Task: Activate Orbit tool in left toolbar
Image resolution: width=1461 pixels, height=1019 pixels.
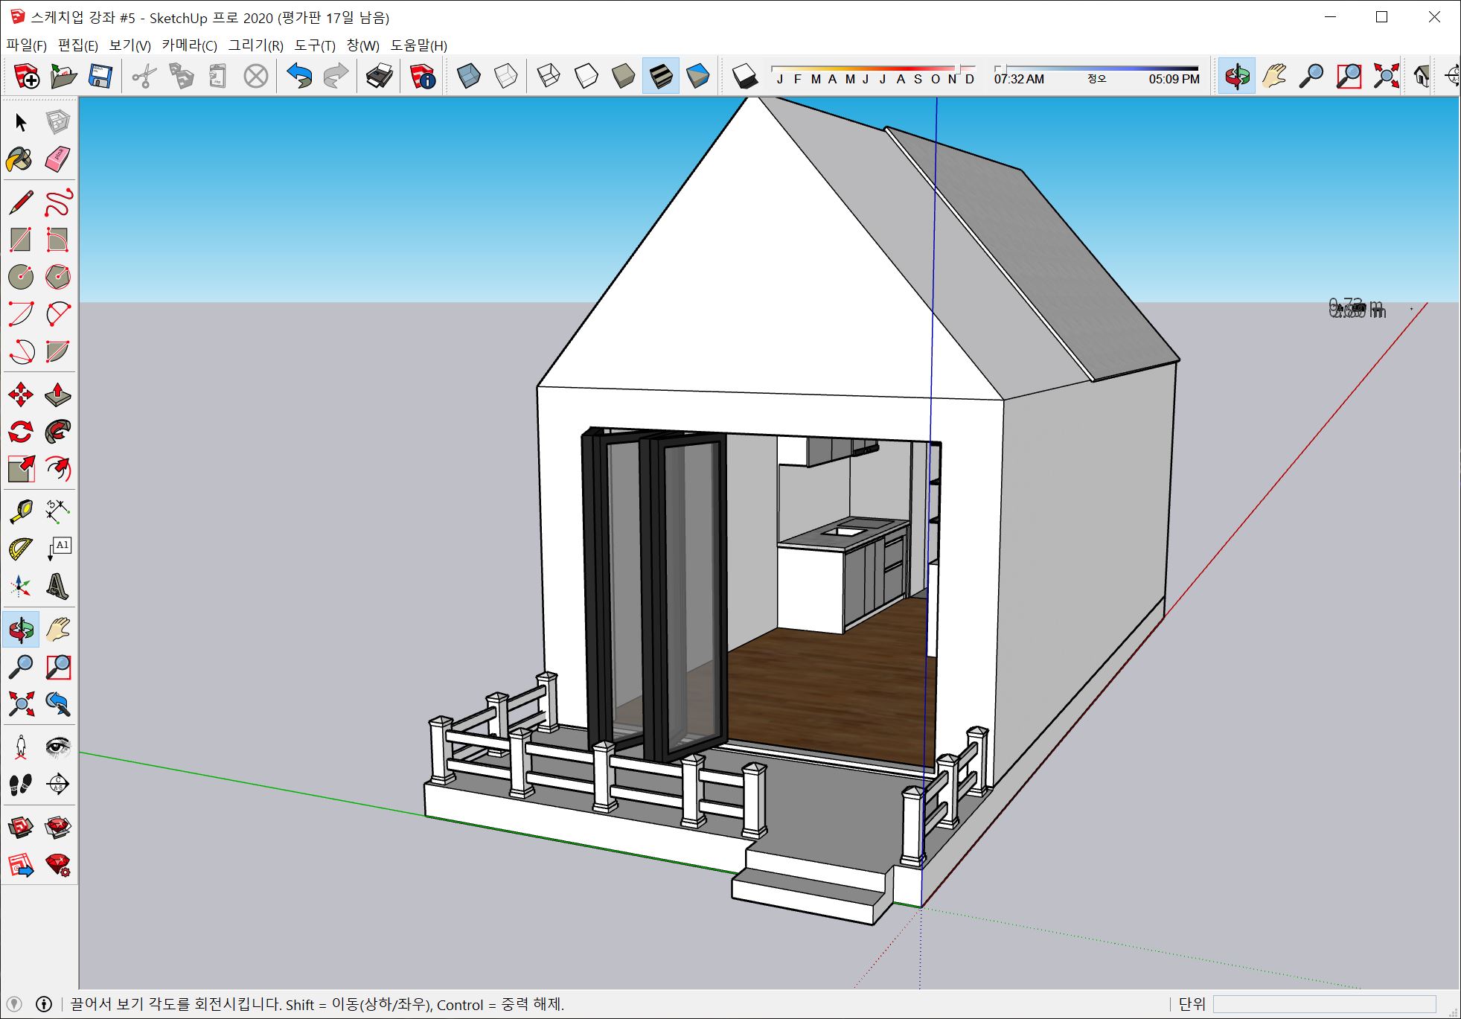Action: point(21,630)
